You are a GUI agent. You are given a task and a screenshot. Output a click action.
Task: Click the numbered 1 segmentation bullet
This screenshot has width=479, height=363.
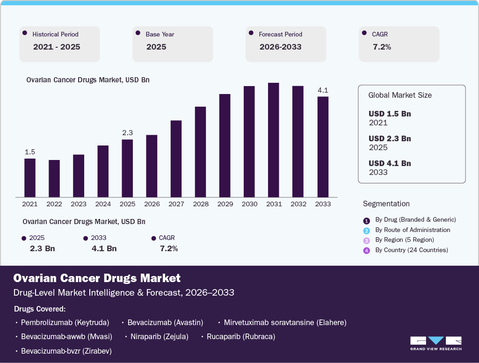[x=367, y=221]
